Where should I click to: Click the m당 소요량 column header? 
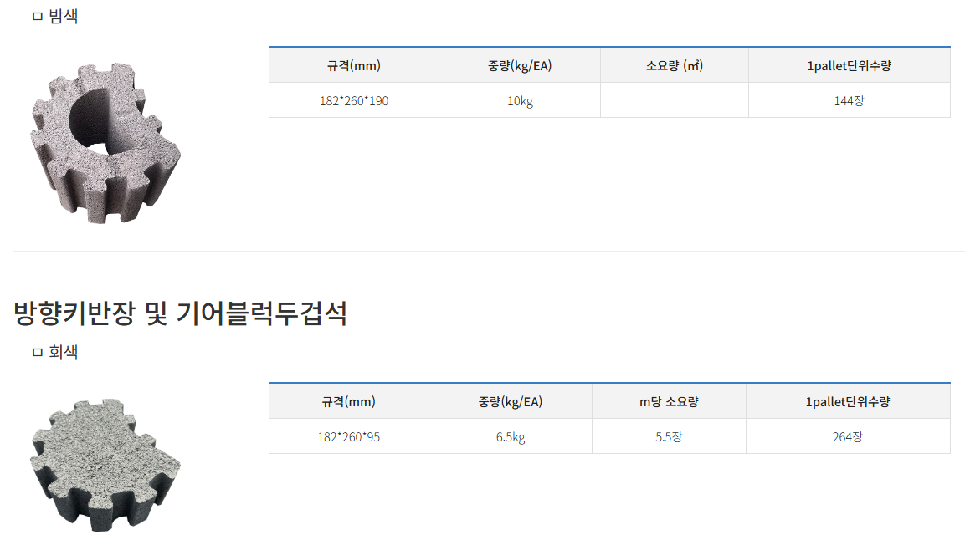click(669, 401)
